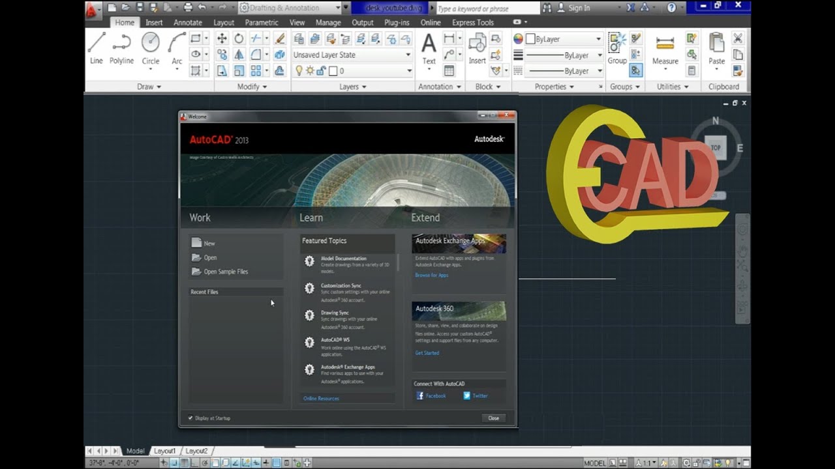
Task: Click the Paste clipboard icon
Action: coord(717,49)
